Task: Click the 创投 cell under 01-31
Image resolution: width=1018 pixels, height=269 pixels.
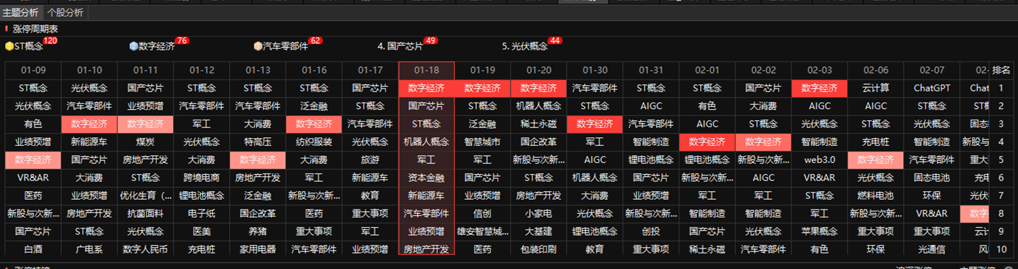Action: 651,231
